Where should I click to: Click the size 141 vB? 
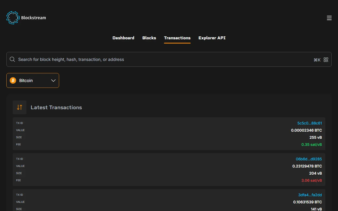click(x=316, y=209)
